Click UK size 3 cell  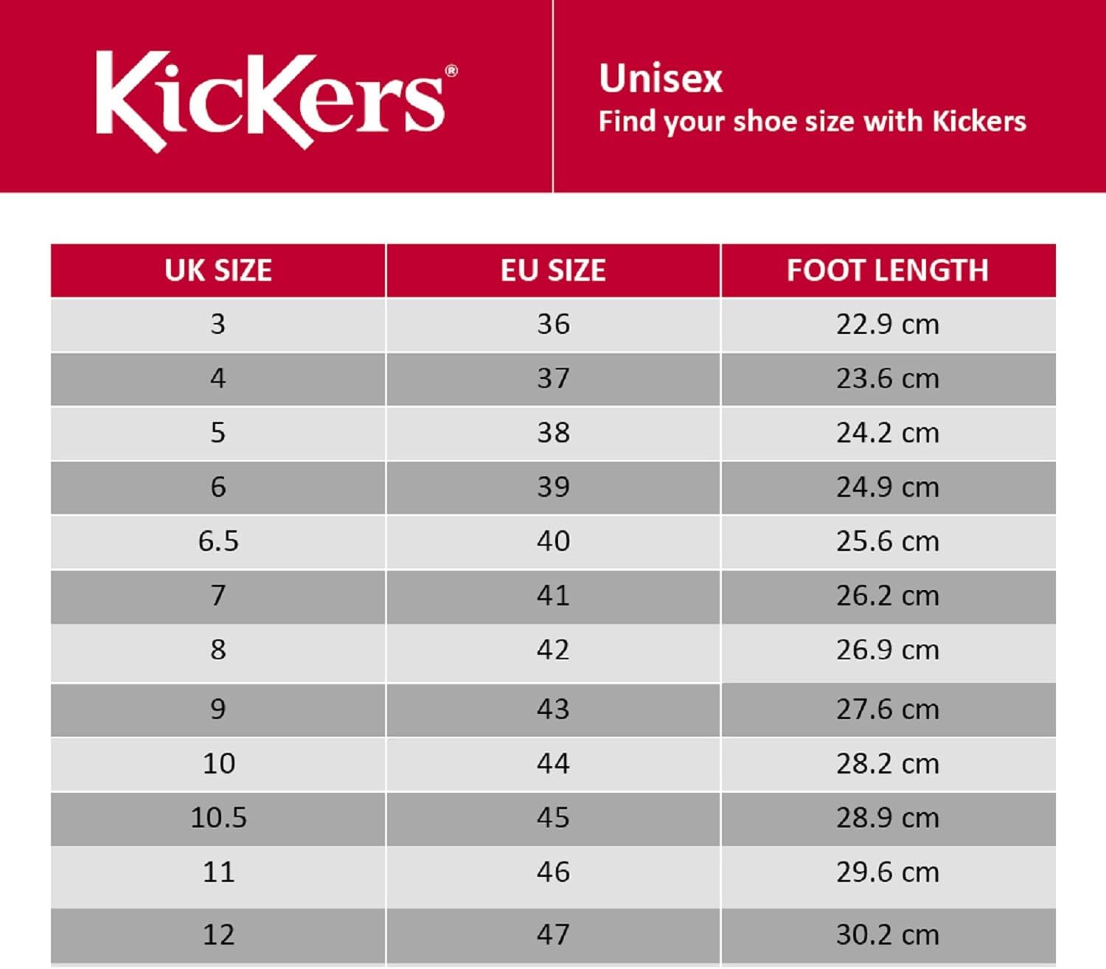click(x=218, y=324)
